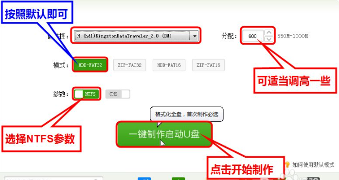Click the lightbulb help icon
339x180 pixels.
[x=287, y=164]
